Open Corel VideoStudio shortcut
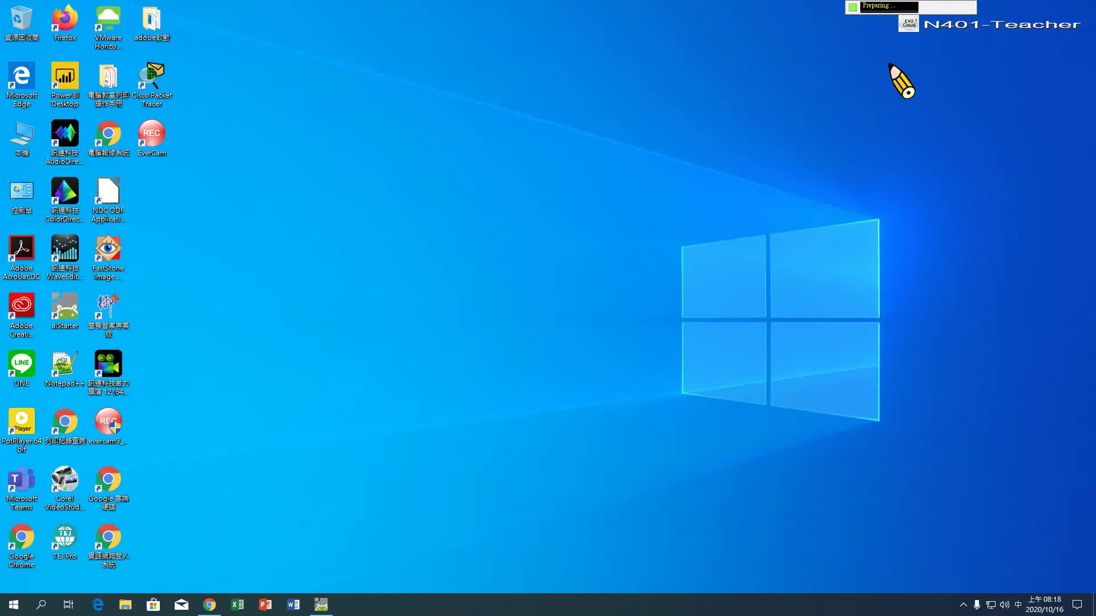 point(65,488)
